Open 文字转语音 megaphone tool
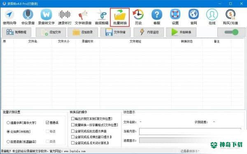The width and height of the screenshot is (247, 154). pos(83,17)
